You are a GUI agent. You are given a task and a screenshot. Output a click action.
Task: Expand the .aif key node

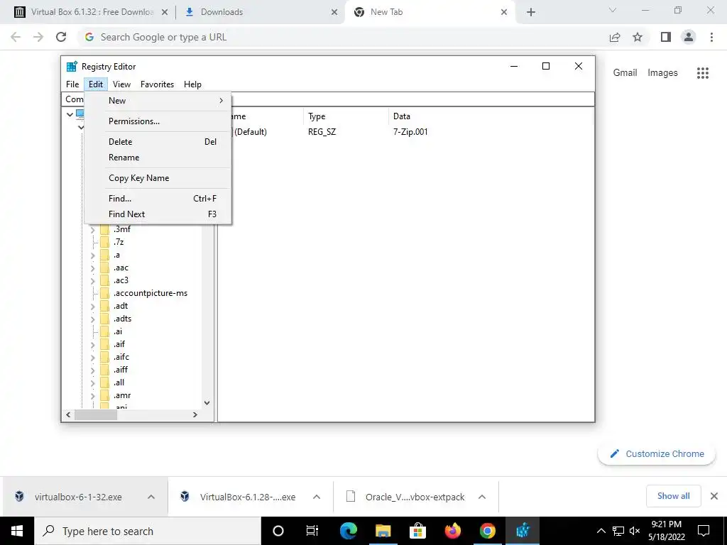pyautogui.click(x=92, y=345)
